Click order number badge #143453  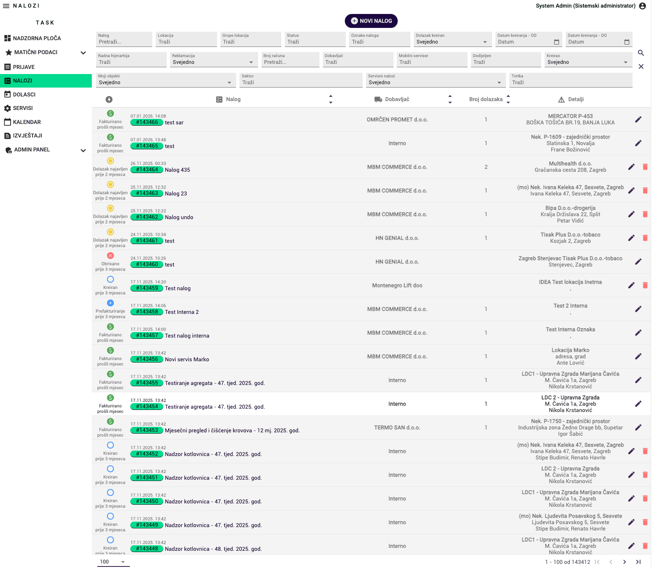[x=147, y=430]
